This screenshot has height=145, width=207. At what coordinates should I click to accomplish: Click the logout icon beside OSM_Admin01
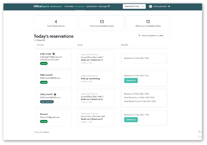click(x=169, y=6)
